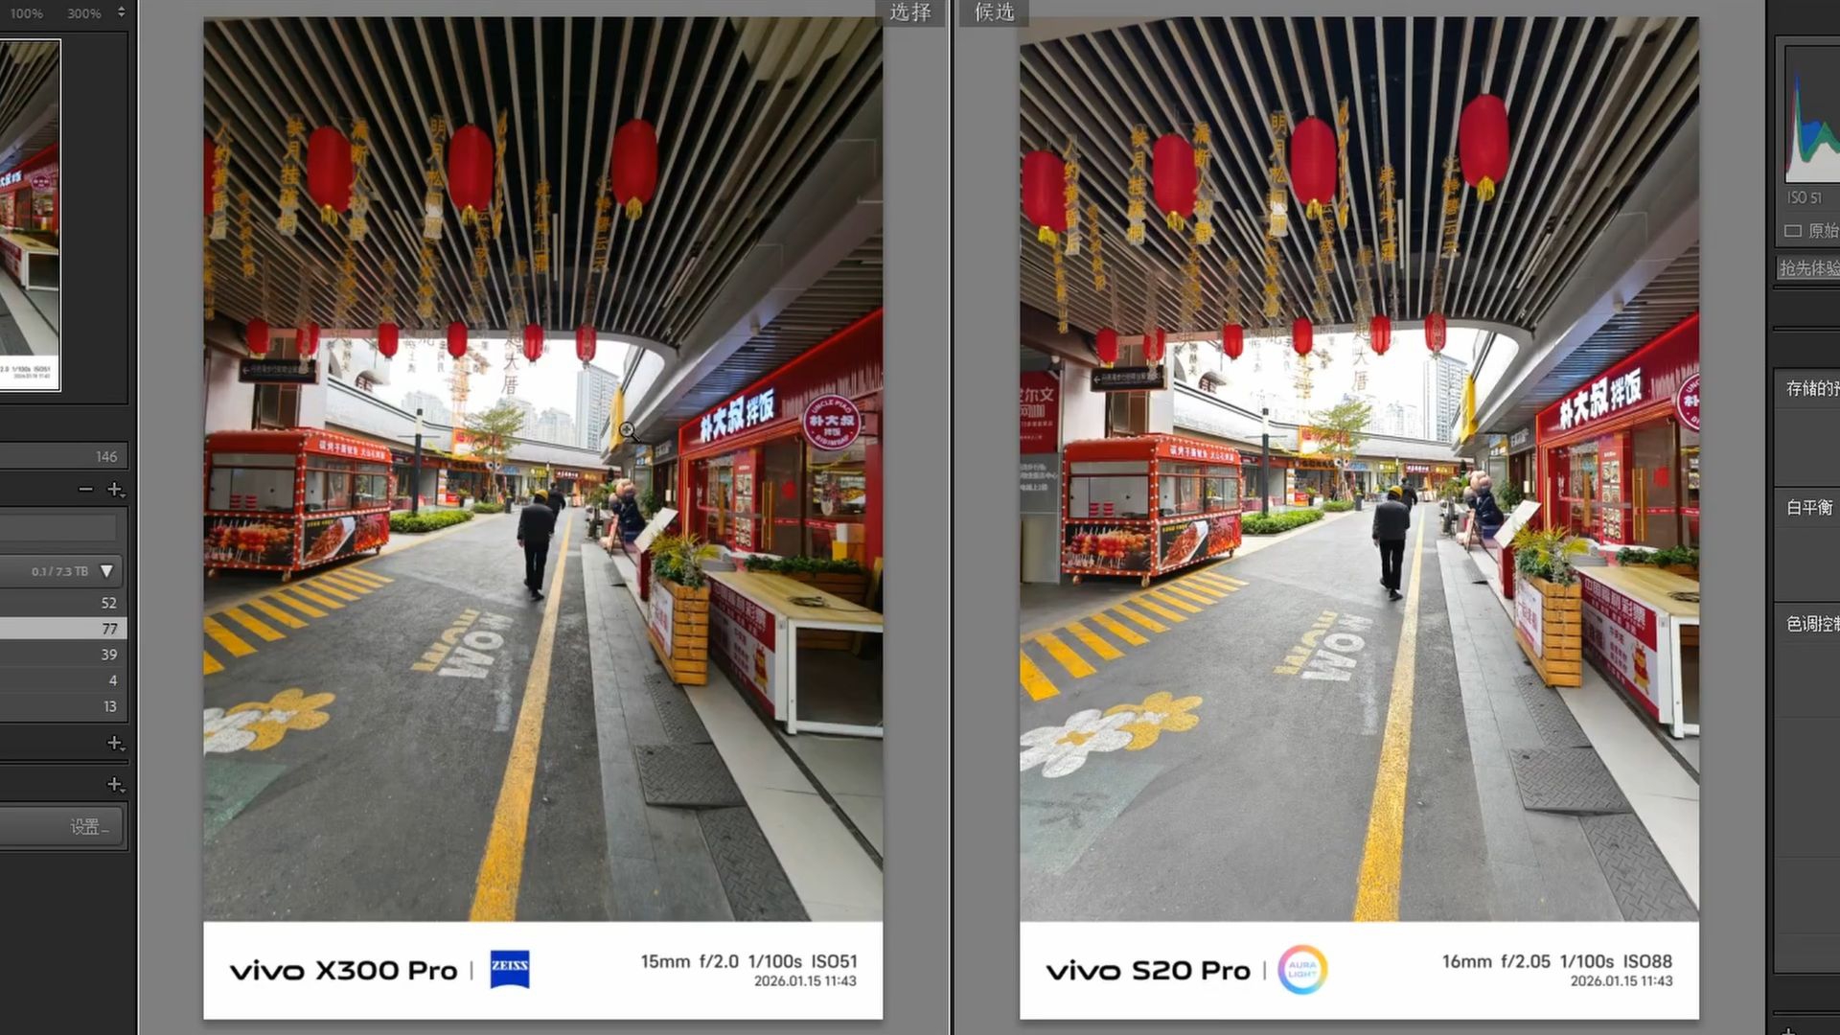Click the plus icon below the 13 count row
This screenshot has height=1035, width=1840.
[x=115, y=744]
